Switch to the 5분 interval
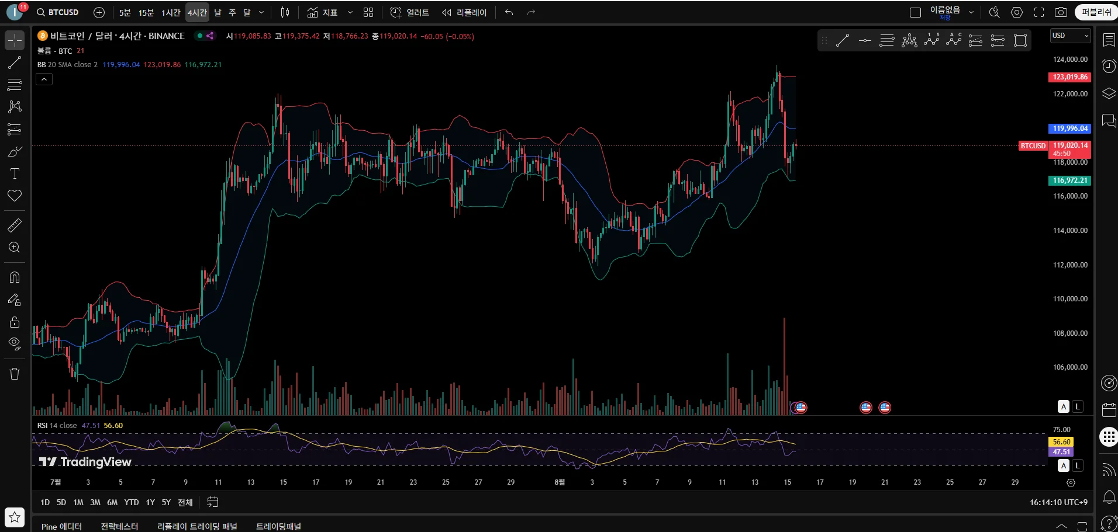This screenshot has height=532, width=1118. coord(125,12)
